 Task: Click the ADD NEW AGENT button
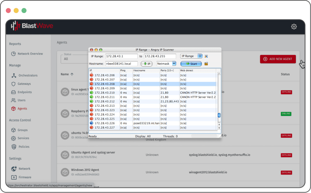pos(278,59)
